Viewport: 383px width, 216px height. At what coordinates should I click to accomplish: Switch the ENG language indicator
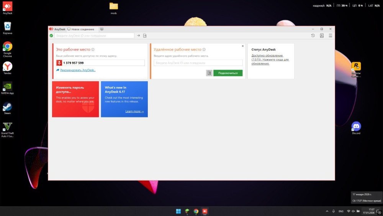341,211
